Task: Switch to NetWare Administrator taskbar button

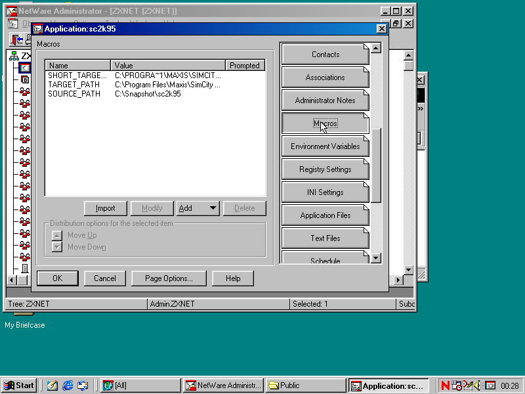Action: [224, 385]
